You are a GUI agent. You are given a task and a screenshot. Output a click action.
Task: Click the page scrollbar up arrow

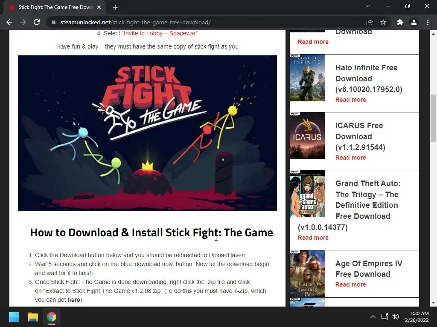(x=433, y=34)
